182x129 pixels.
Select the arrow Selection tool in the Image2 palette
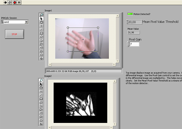click(41, 84)
